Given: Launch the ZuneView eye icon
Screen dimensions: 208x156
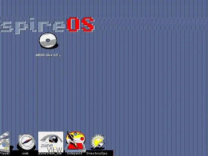Looking at the screenshot, I should 51,142.
